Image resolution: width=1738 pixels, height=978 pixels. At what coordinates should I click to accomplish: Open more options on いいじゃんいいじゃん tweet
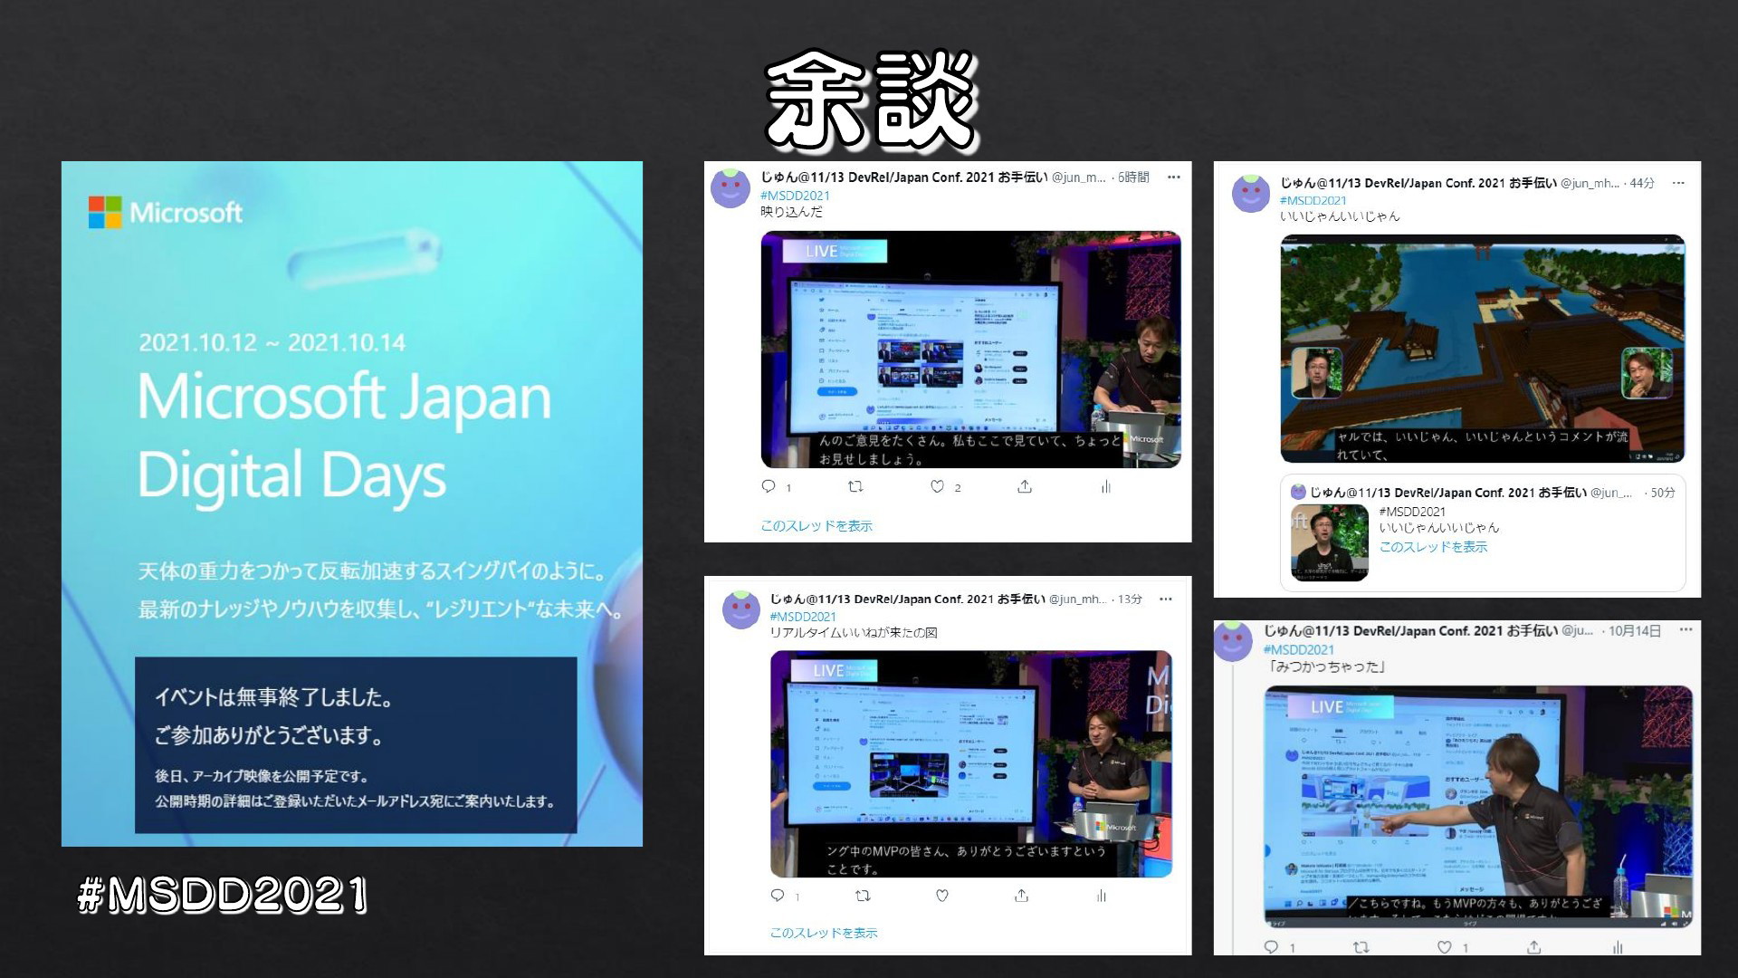pyautogui.click(x=1678, y=183)
